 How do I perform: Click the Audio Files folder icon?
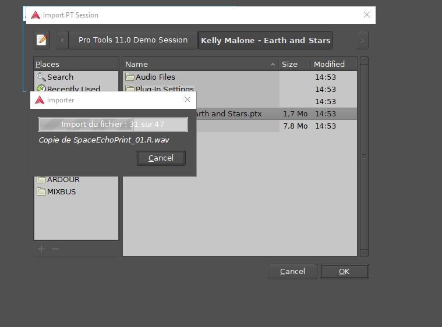[x=130, y=77]
